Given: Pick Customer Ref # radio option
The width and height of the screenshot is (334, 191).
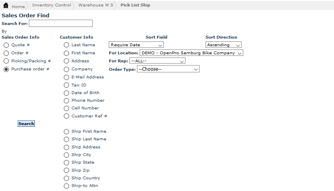Looking at the screenshot, I should coord(67,116).
